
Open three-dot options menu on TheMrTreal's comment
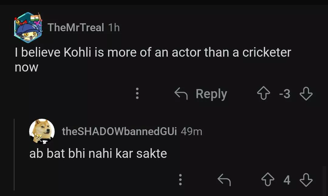click(x=137, y=94)
